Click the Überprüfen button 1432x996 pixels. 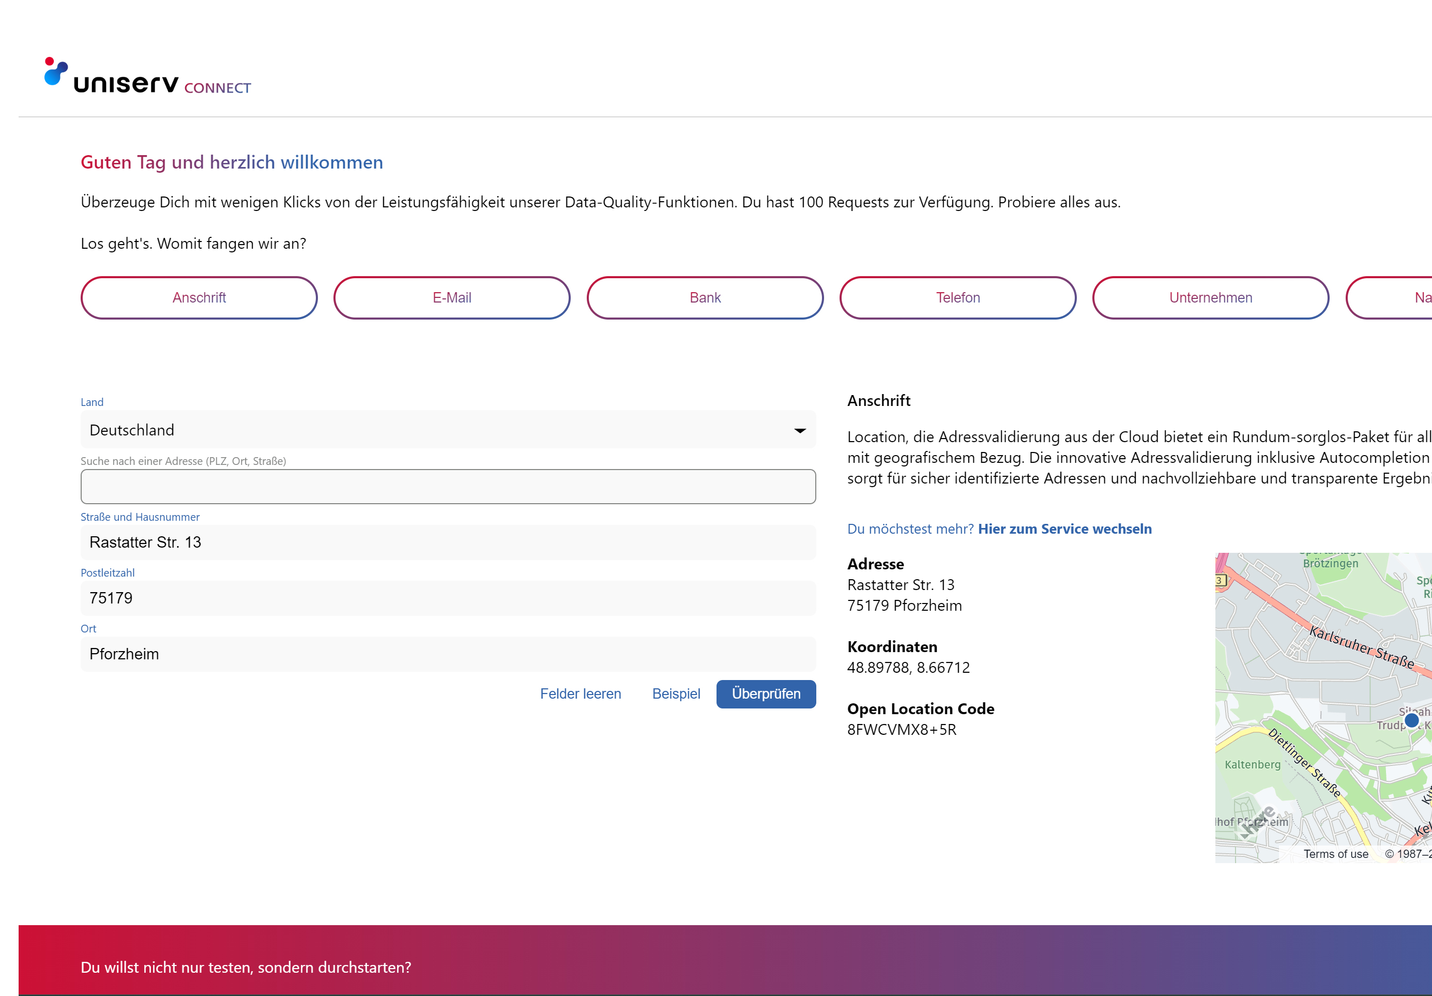[766, 694]
